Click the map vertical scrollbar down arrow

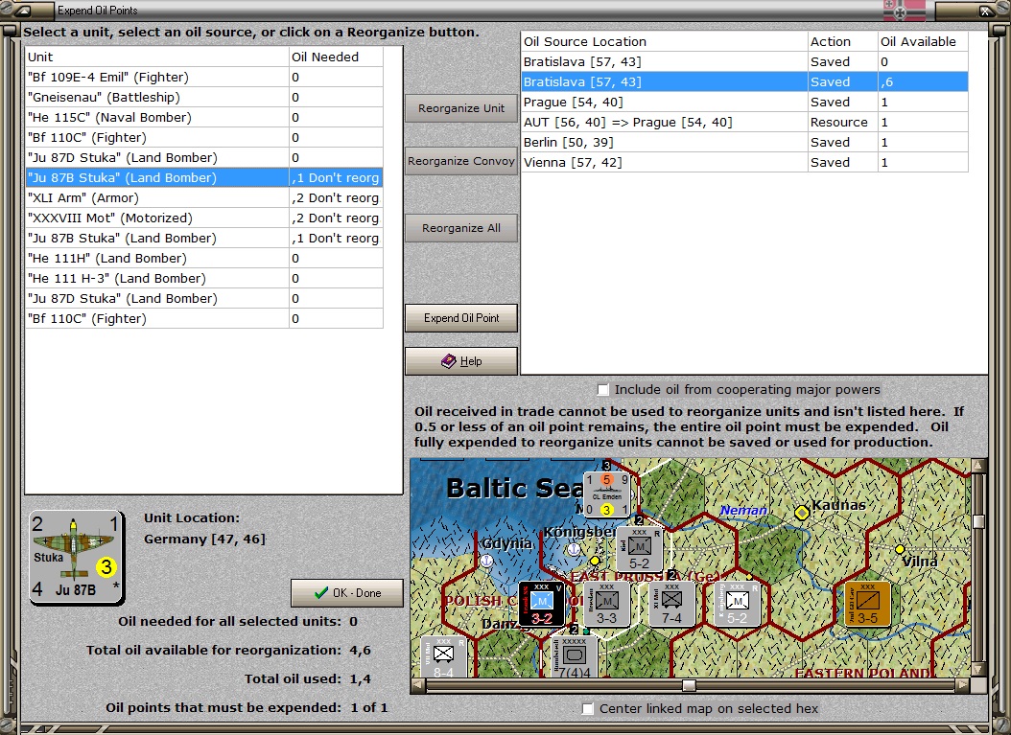978,670
